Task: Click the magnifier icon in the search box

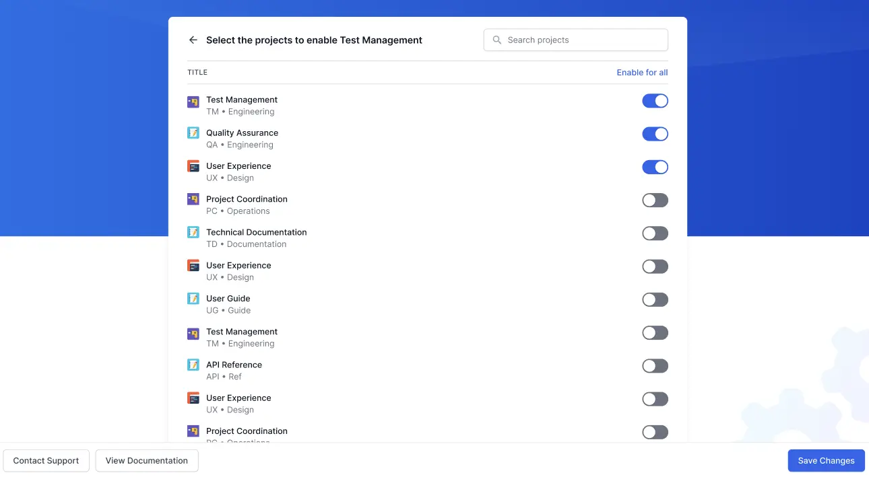Action: pos(496,40)
